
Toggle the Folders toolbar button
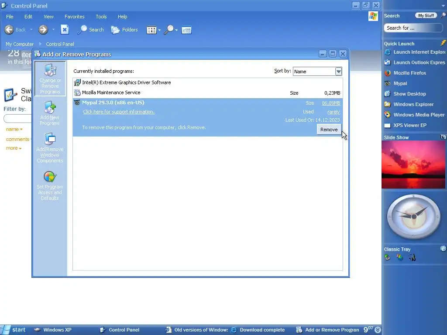124,30
